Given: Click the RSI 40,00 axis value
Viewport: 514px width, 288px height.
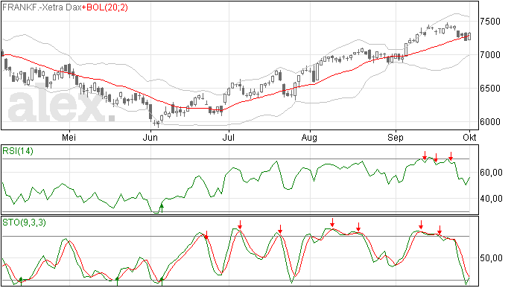Looking at the screenshot, I should (491, 199).
